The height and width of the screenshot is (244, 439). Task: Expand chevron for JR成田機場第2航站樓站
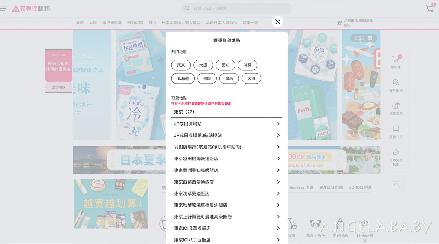(x=278, y=136)
